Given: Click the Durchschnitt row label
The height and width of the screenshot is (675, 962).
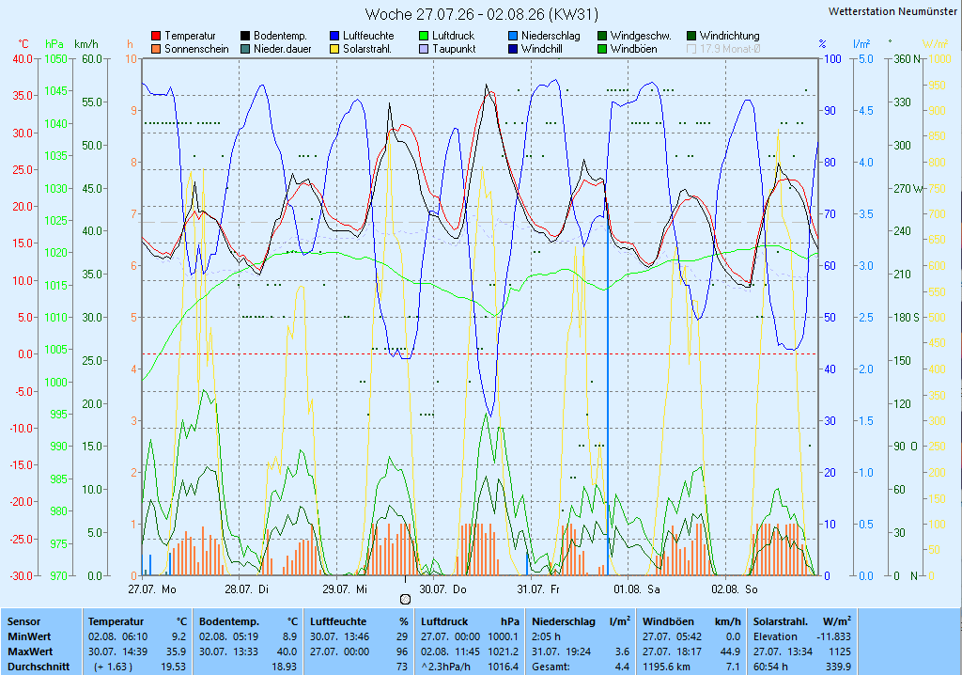Looking at the screenshot, I should pyautogui.click(x=39, y=667).
